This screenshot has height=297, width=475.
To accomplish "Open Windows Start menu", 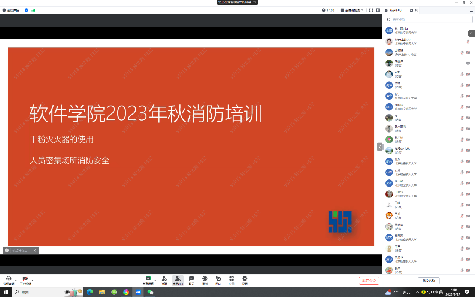I will coord(6,292).
